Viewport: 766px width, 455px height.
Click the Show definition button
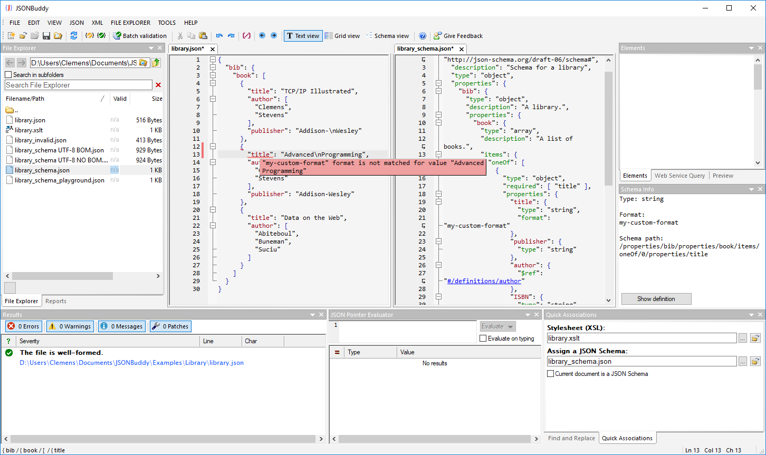[656, 299]
